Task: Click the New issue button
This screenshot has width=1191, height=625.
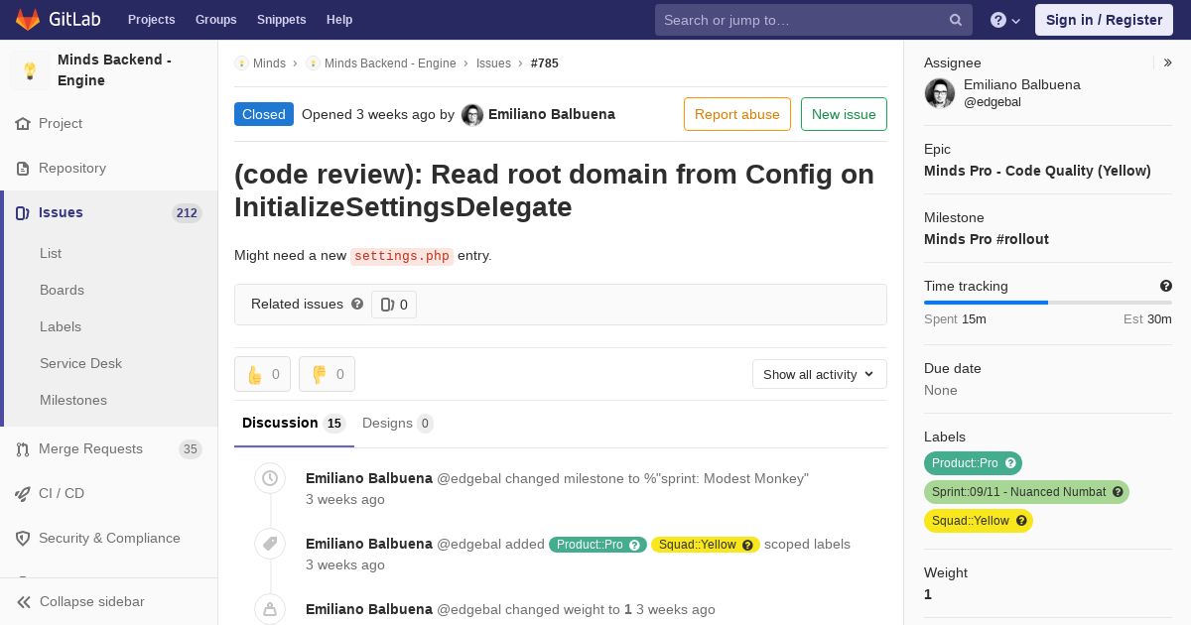Action: 844,114
